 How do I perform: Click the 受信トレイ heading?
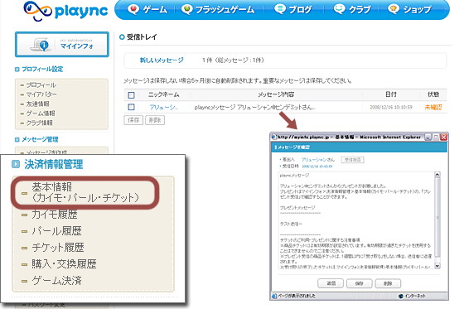142,37
